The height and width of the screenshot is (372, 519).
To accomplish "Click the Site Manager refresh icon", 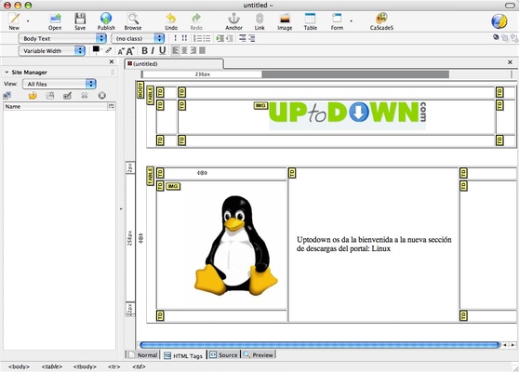I will 33,96.
